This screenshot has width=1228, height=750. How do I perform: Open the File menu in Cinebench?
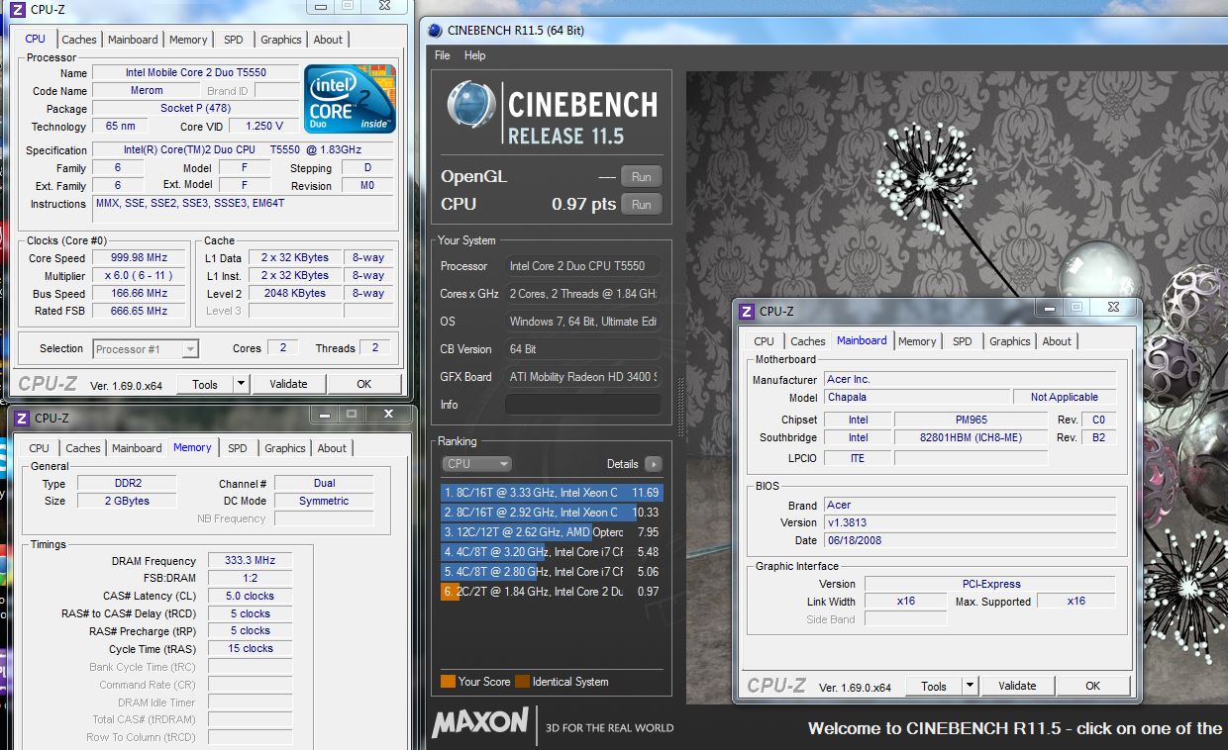[x=442, y=55]
